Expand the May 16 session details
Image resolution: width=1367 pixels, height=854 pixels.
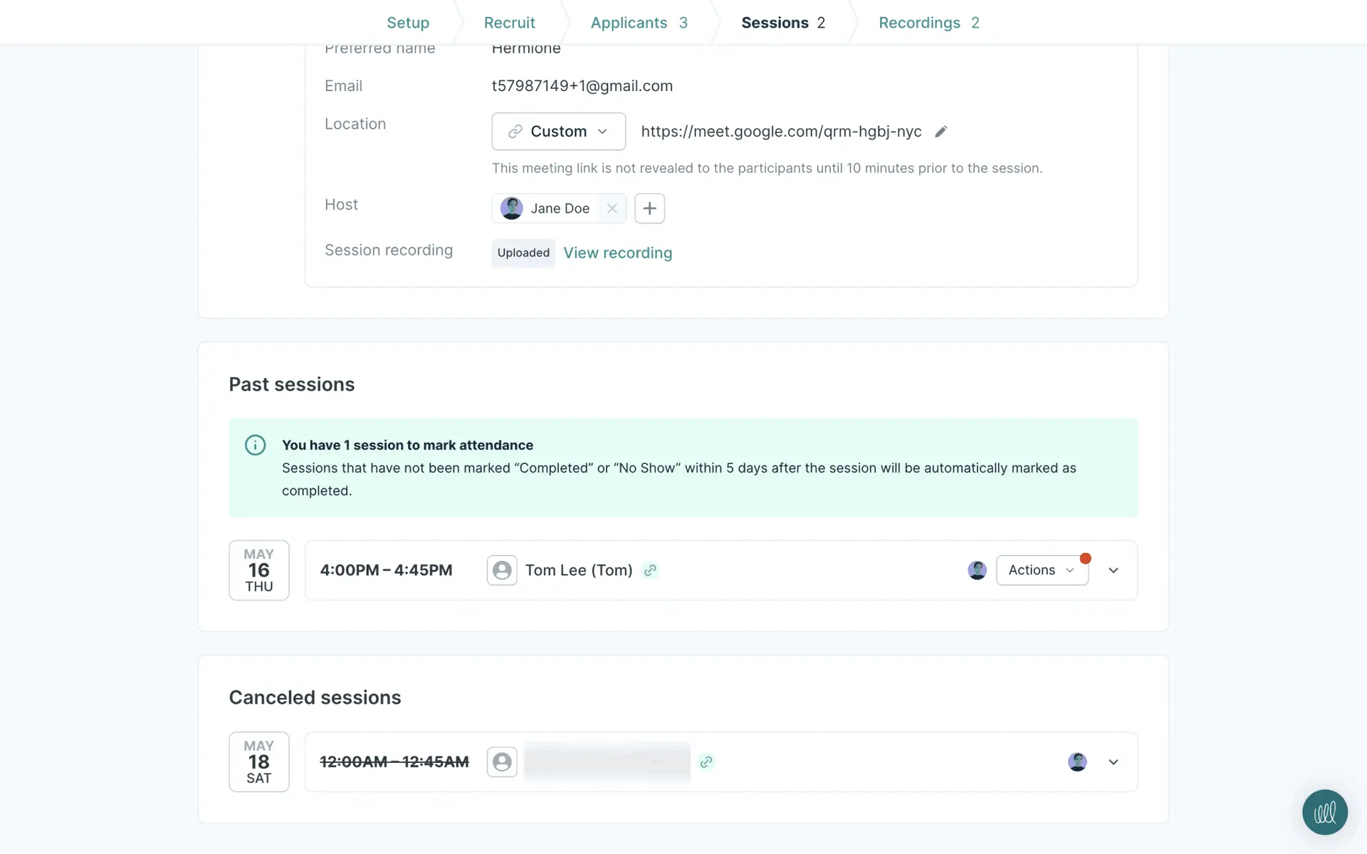click(1114, 570)
